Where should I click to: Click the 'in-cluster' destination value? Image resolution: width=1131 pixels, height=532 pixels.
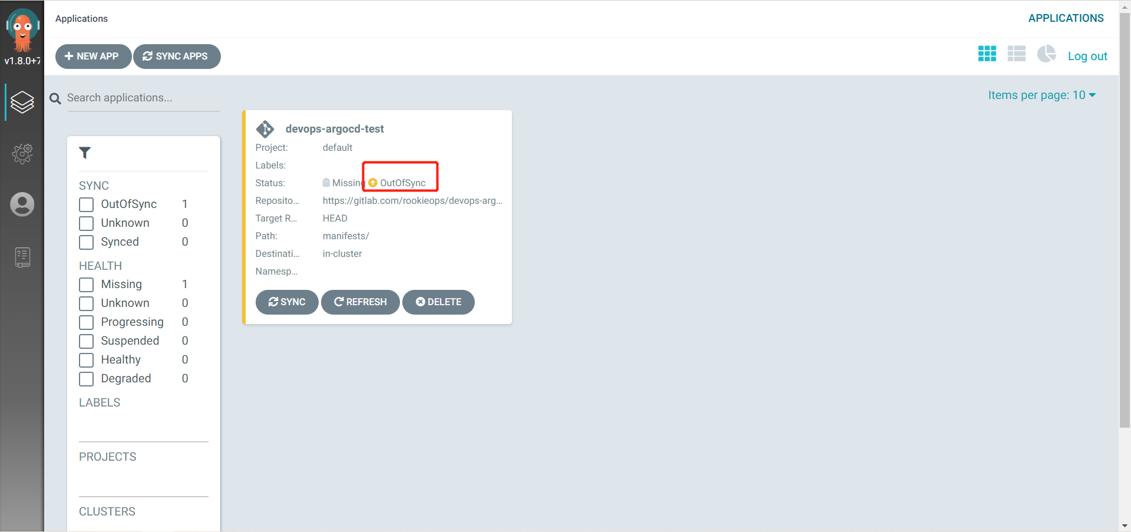click(x=342, y=254)
